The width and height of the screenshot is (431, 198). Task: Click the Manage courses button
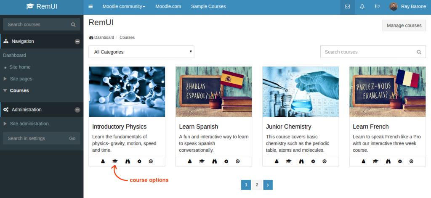404,26
